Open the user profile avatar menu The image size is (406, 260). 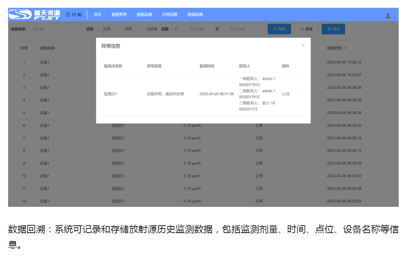click(388, 16)
